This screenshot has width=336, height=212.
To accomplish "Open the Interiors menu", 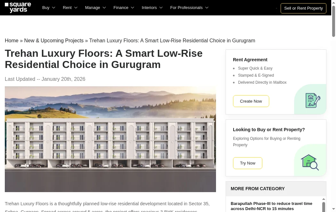I will pos(149,7).
